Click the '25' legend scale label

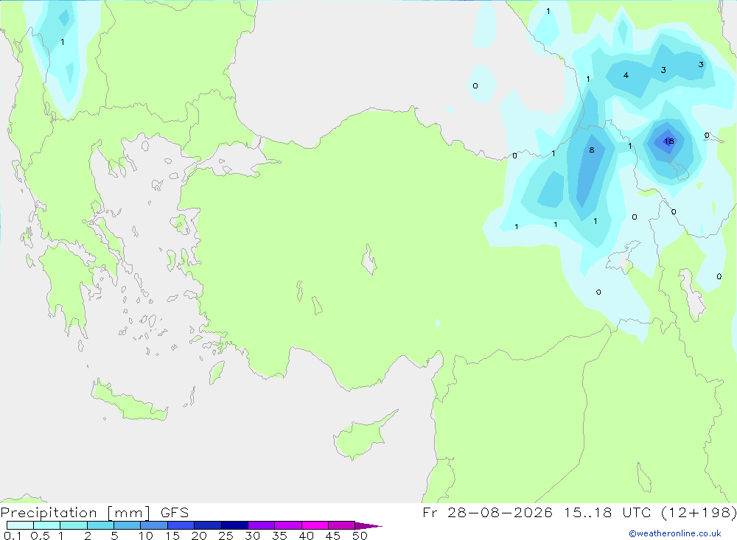(226, 536)
